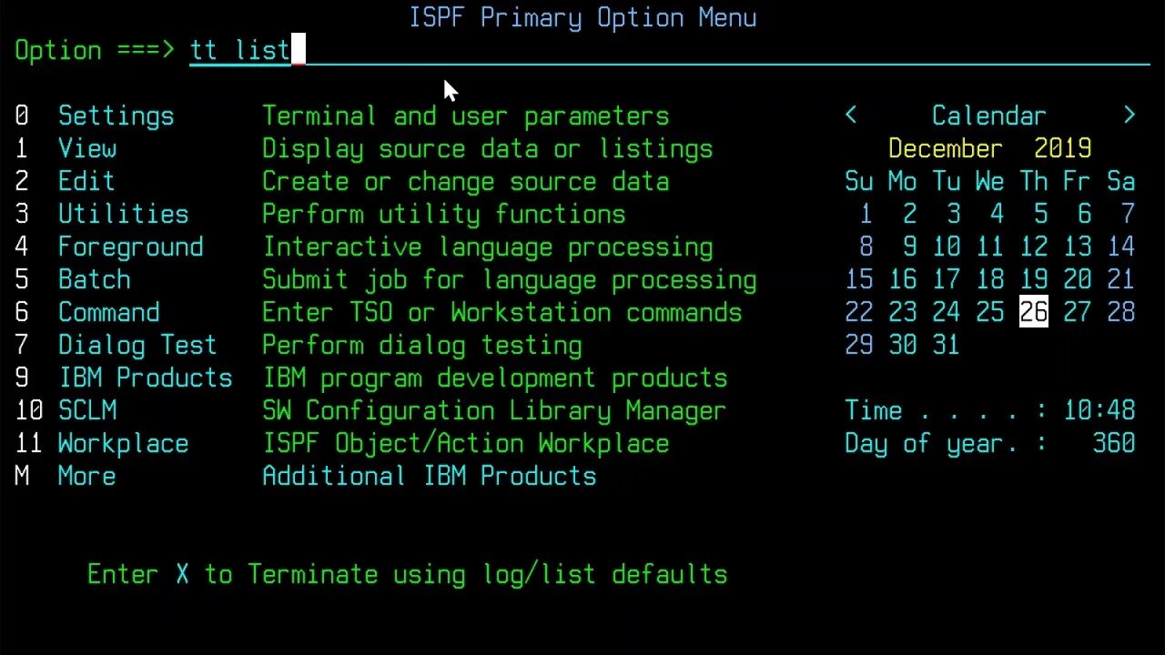This screenshot has height=655, width=1165.
Task: Click the time value 10:48
Action: (1099, 410)
